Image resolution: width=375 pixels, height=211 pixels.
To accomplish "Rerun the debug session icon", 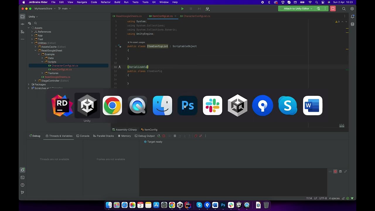I will 159,136.
